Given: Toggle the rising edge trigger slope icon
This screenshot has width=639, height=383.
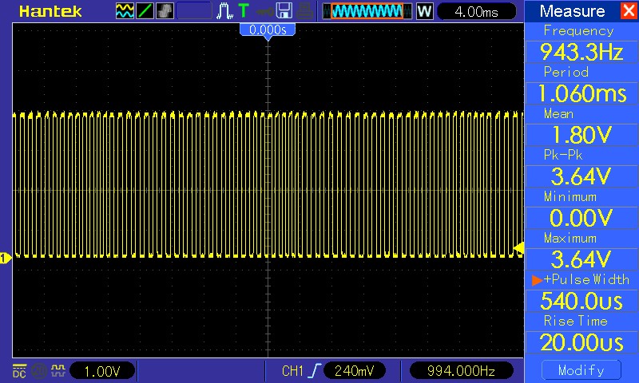Looking at the screenshot, I should (x=315, y=370).
